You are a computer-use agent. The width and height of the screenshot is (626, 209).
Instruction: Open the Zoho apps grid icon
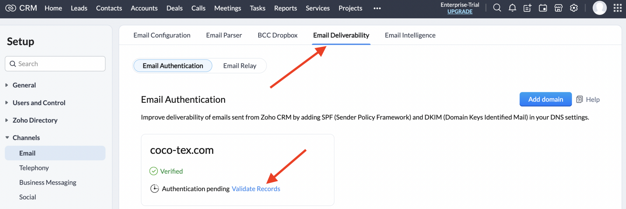[617, 8]
